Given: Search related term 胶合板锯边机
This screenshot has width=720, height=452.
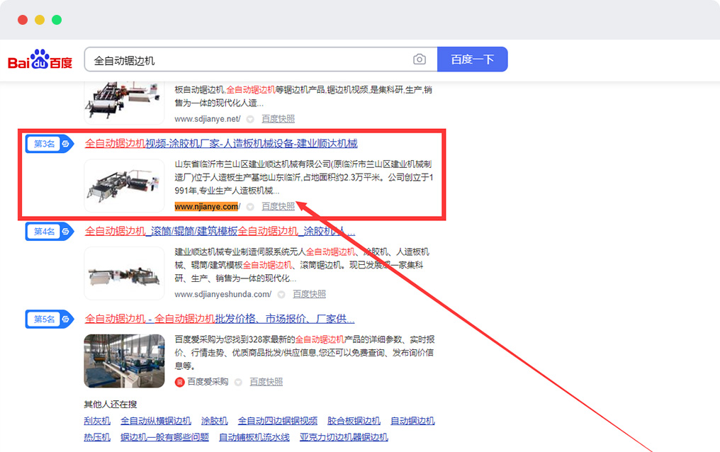Looking at the screenshot, I should (x=354, y=421).
